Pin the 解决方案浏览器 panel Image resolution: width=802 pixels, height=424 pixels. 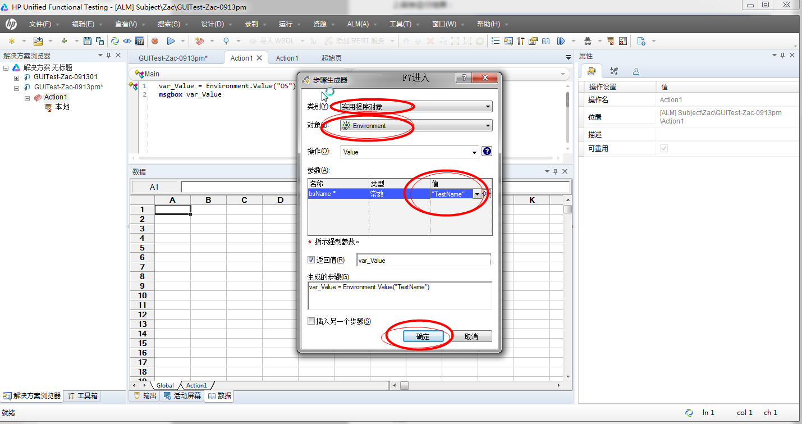tap(109, 55)
